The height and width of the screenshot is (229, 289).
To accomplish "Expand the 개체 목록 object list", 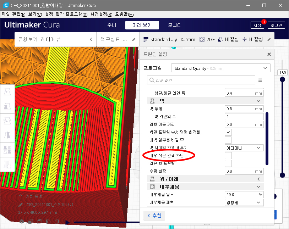I will 21,196.
